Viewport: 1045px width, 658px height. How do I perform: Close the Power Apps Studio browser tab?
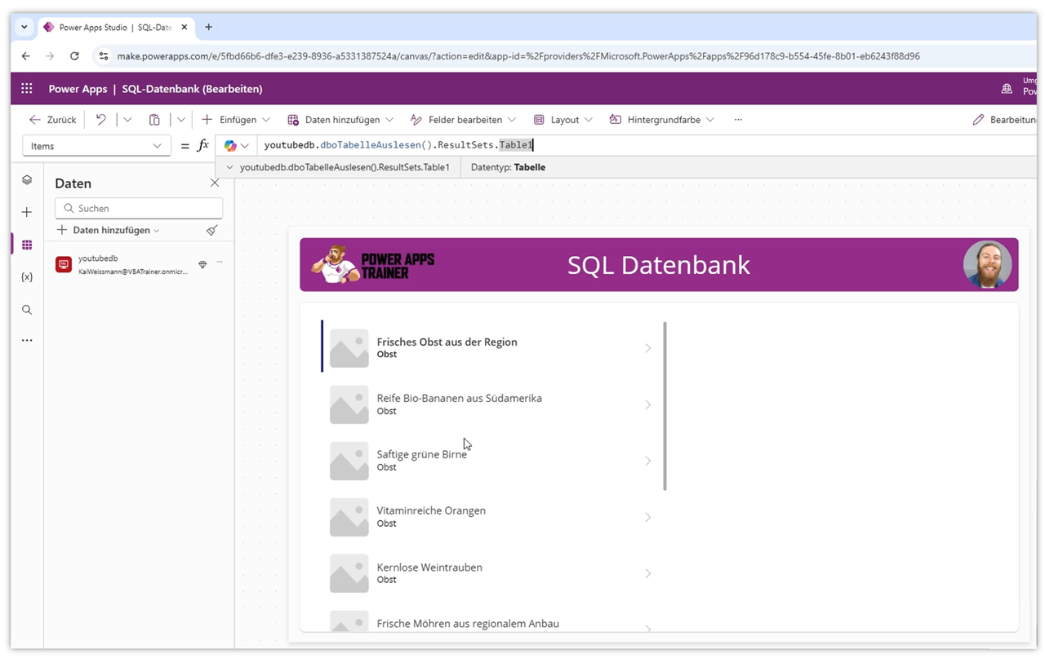point(185,27)
